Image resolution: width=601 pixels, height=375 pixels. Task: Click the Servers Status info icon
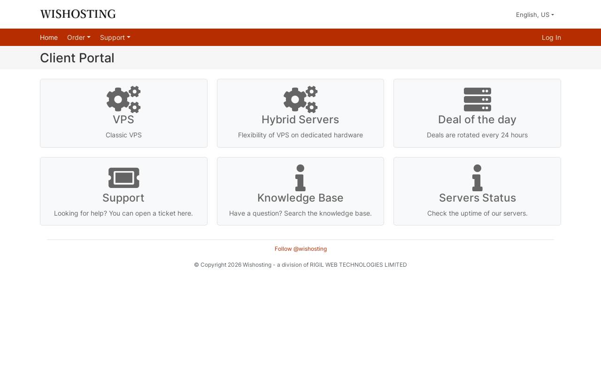478,178
